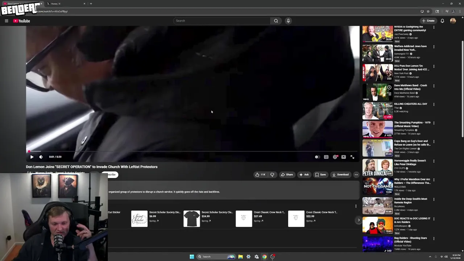Open Chrome from the taskbar
Screen dimensions: 464x261
265,257
